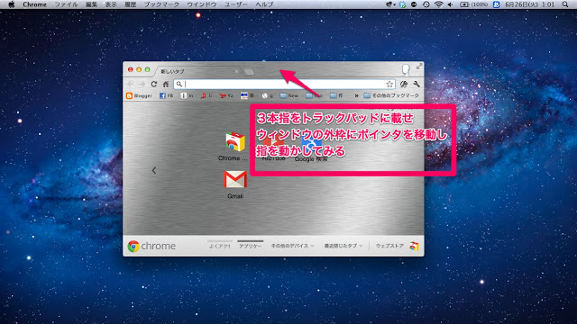
Task: Open その他のブックマーク folder
Action: point(391,95)
